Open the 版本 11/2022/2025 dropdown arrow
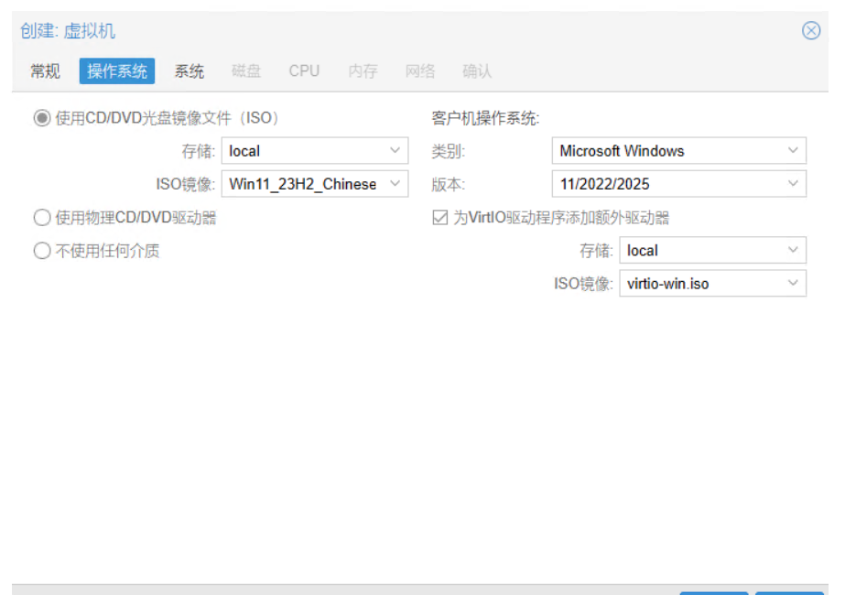The image size is (845, 595). 793,184
